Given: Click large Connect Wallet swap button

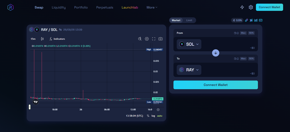Looking at the screenshot, I should (216, 85).
